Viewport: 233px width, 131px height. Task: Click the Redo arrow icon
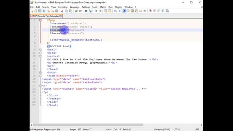click(x=80, y=11)
